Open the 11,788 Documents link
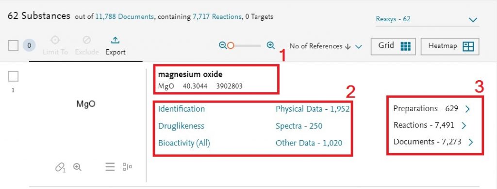This screenshot has width=497, height=189. point(124,17)
